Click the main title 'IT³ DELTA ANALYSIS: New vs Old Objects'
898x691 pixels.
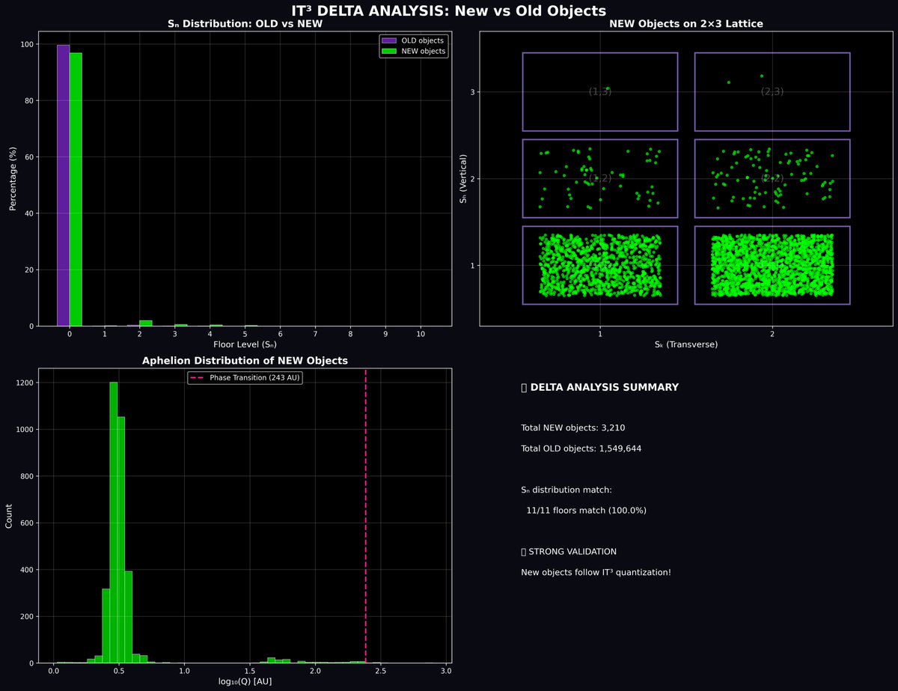point(449,10)
